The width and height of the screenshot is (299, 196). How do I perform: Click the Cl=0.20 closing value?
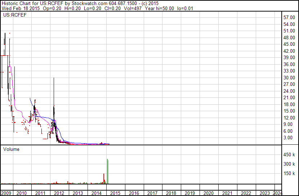pos(112,8)
